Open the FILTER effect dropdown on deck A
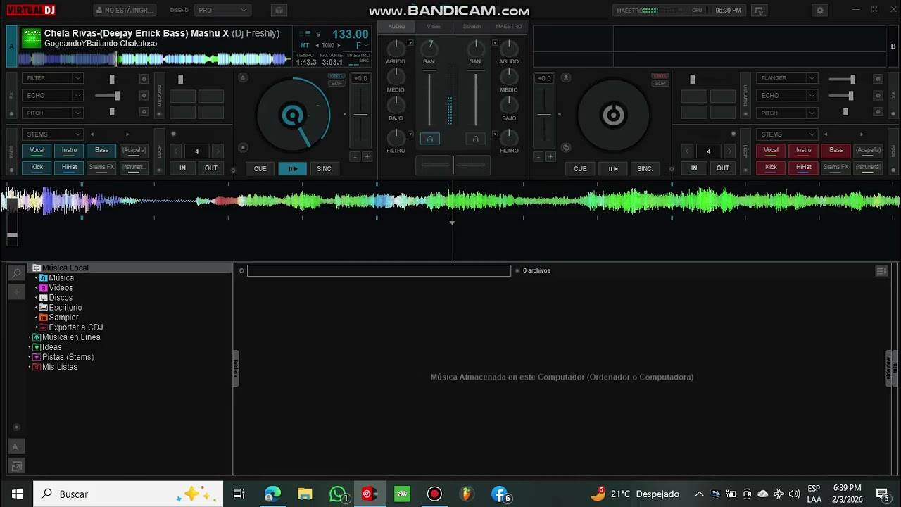The width and height of the screenshot is (901, 507). pos(53,78)
